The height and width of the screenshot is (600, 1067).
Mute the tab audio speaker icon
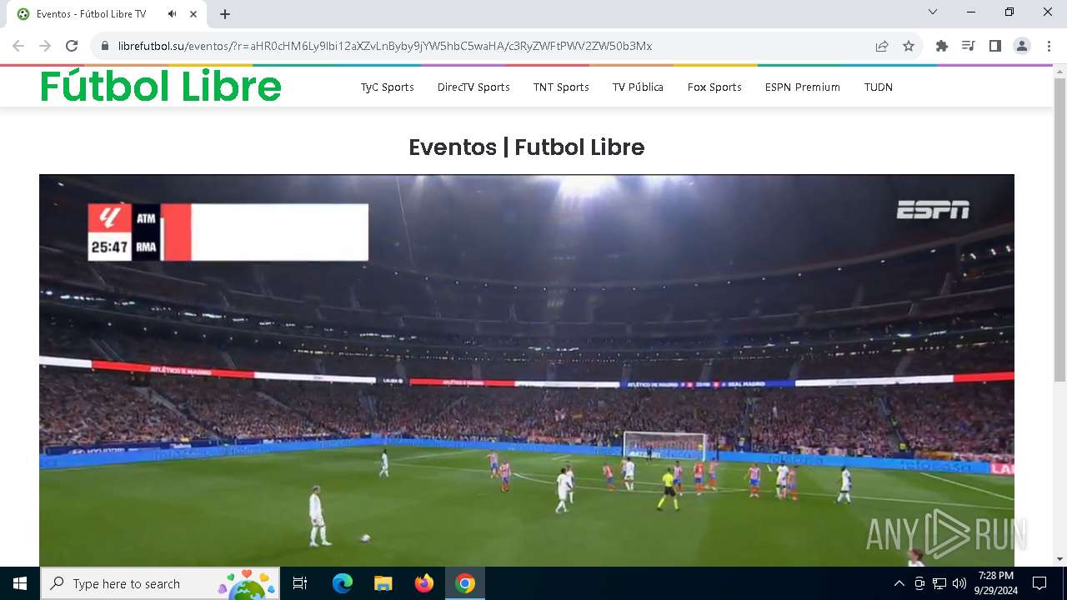pyautogui.click(x=173, y=14)
